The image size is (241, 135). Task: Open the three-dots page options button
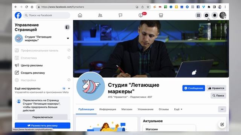[x=222, y=109]
